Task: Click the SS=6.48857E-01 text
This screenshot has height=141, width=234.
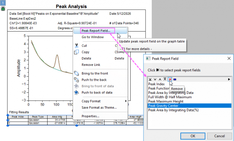Action: pyautogui.click(x=21, y=28)
